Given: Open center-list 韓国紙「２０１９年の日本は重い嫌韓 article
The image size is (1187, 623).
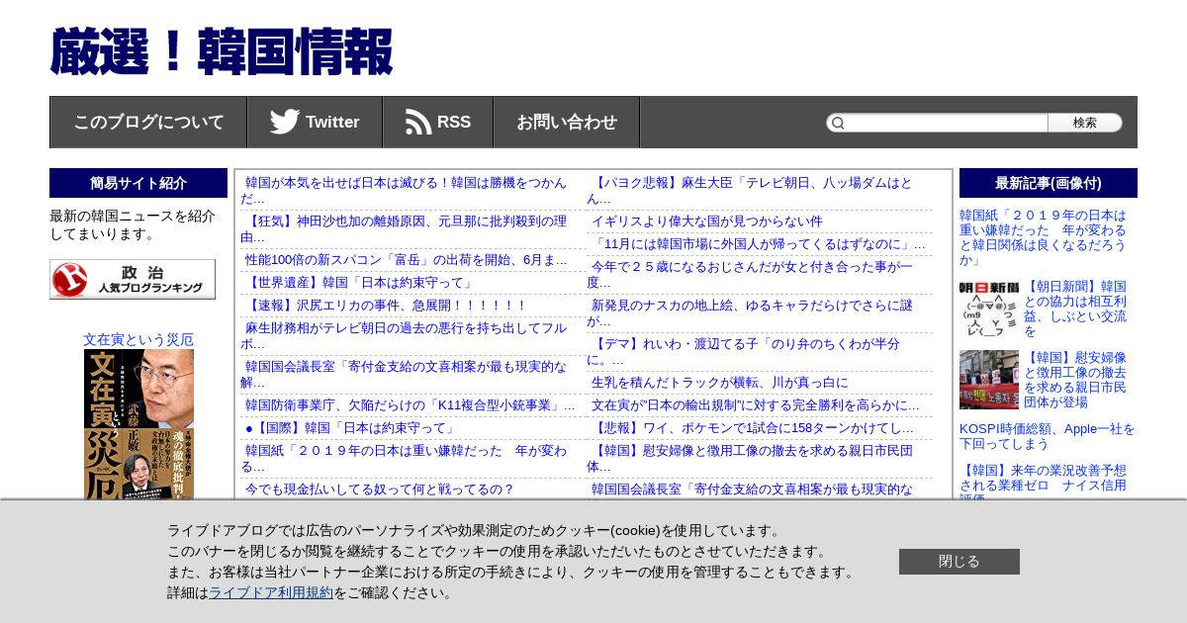Looking at the screenshot, I should point(406,458).
